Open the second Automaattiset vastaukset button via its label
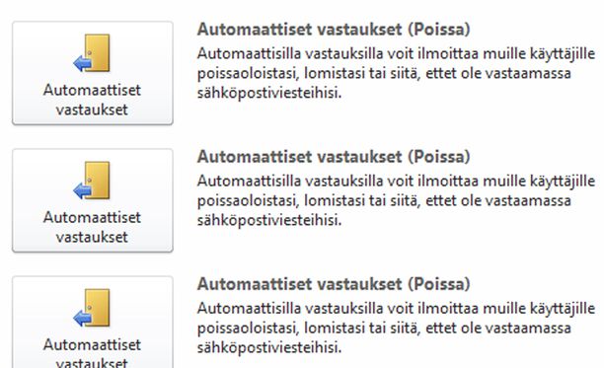The height and width of the screenshot is (368, 604). 92,227
